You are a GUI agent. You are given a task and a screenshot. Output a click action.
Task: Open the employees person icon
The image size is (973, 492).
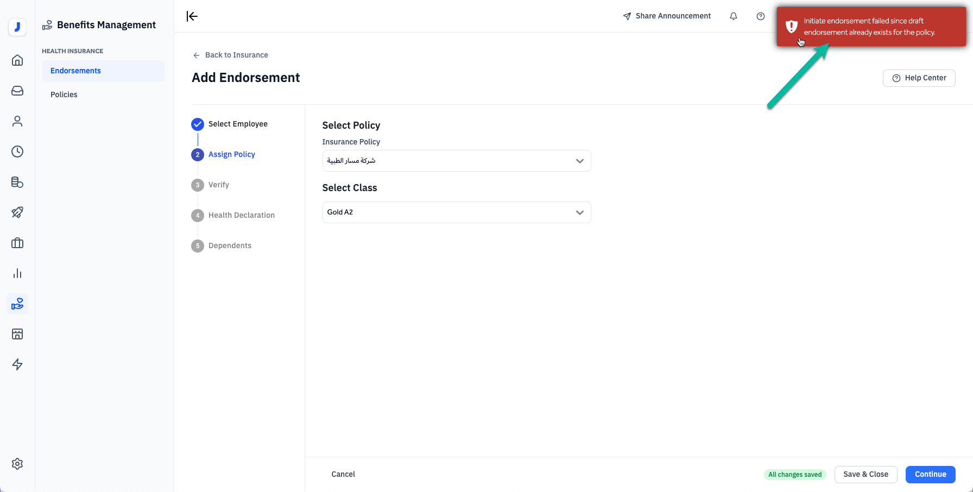point(17,121)
